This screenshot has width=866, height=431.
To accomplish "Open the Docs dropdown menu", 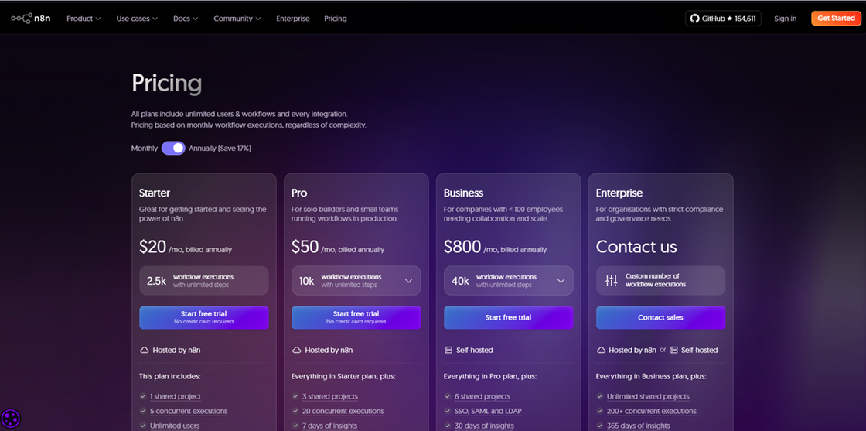I will pos(186,19).
